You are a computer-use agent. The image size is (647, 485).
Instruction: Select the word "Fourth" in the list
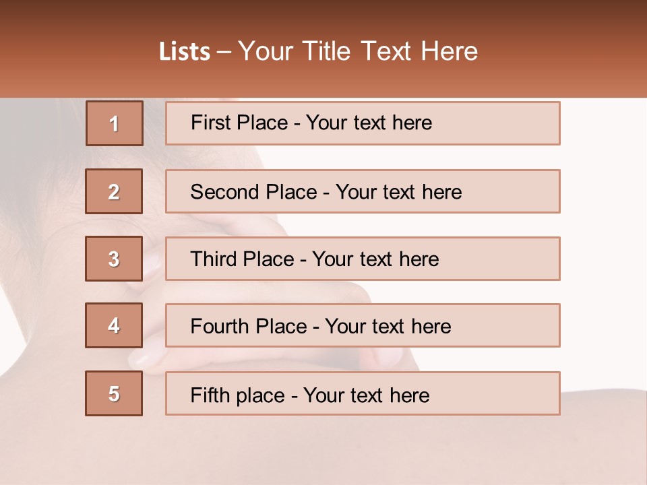[x=218, y=327]
